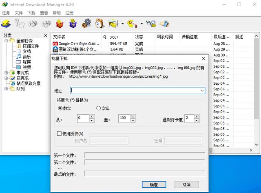Open the Start Queue dropdown arrow

[x=122, y=24]
